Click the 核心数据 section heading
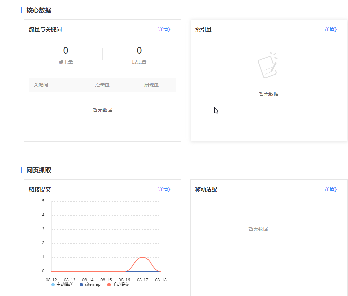This screenshot has height=296, width=348. (x=39, y=10)
